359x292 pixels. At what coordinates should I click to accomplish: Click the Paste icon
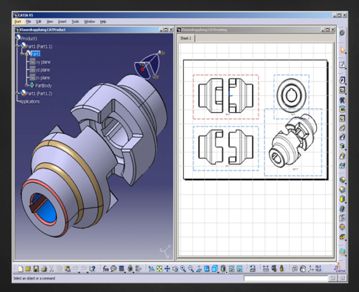pyautogui.click(x=68, y=269)
